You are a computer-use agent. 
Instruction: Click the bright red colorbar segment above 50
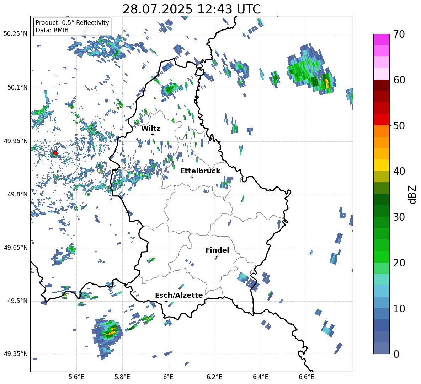[381, 120]
